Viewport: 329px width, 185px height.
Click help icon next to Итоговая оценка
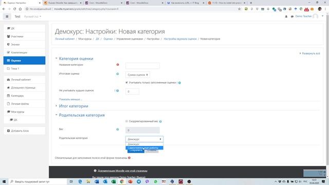[118, 74]
